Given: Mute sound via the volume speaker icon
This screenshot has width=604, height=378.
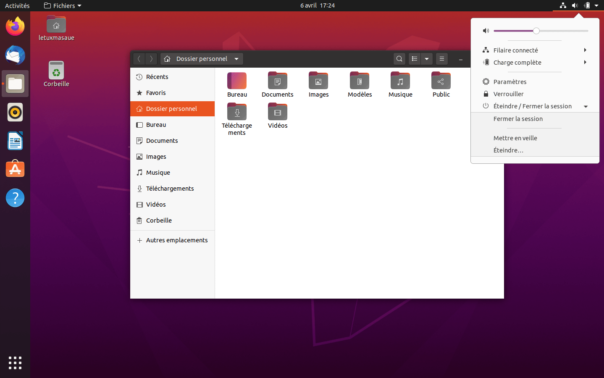Looking at the screenshot, I should click(x=486, y=31).
